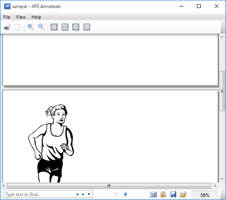This screenshot has height=200, width=226.
Task: Zoom in with the plus magnifier
Action: (31, 27)
